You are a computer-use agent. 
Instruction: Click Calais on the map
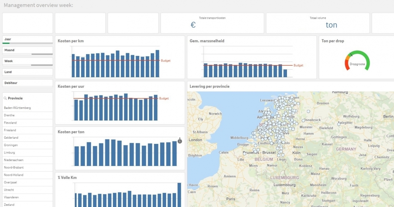click(x=224, y=152)
